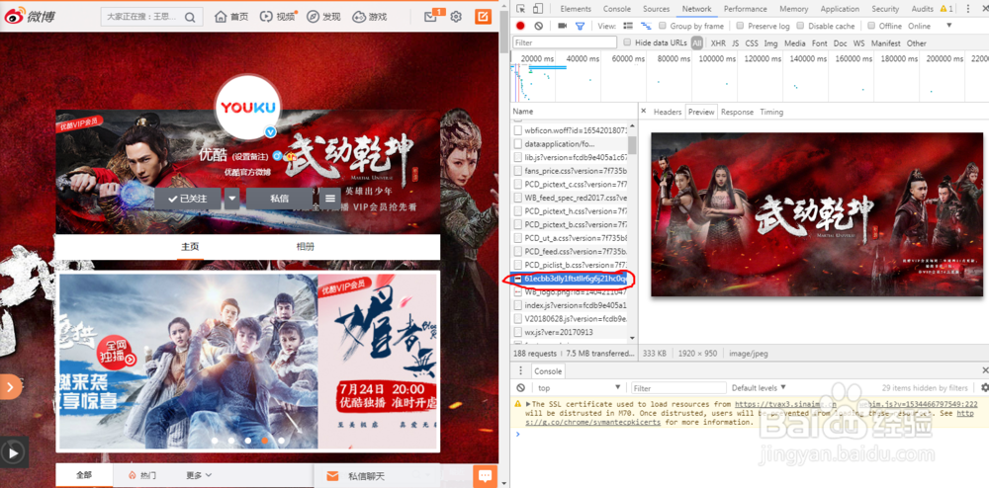
Task: Click the Weibo logo
Action: [x=30, y=17]
